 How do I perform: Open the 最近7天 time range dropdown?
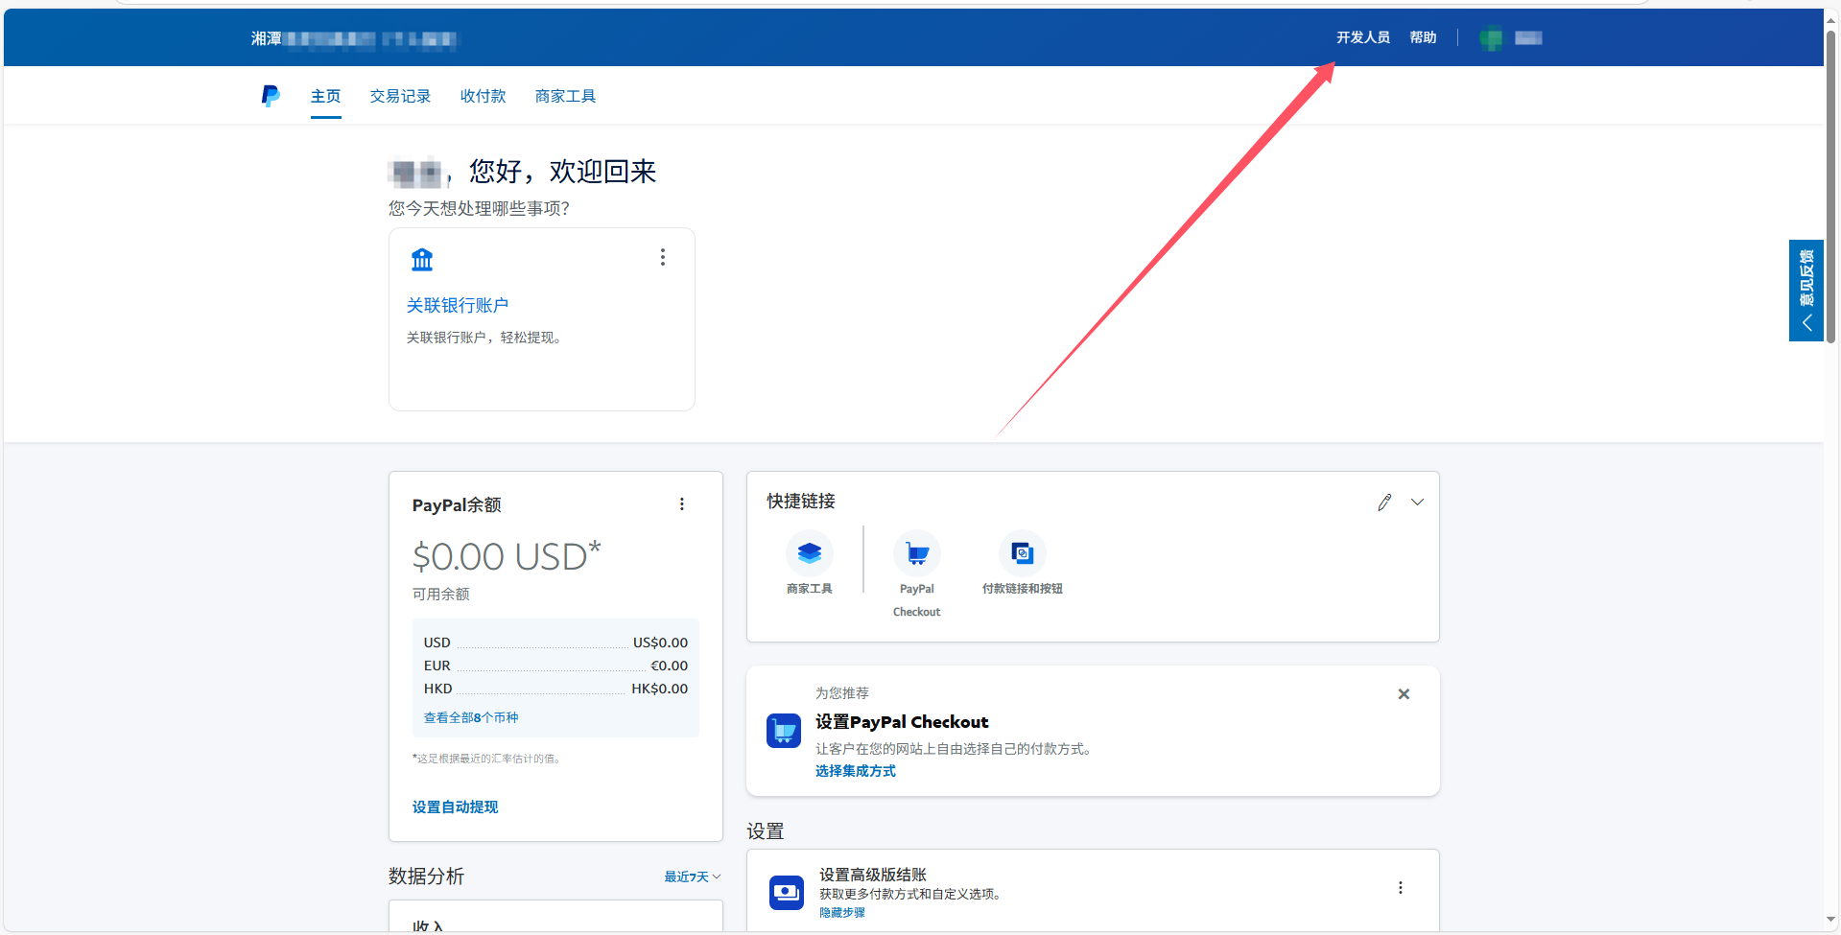(x=691, y=876)
